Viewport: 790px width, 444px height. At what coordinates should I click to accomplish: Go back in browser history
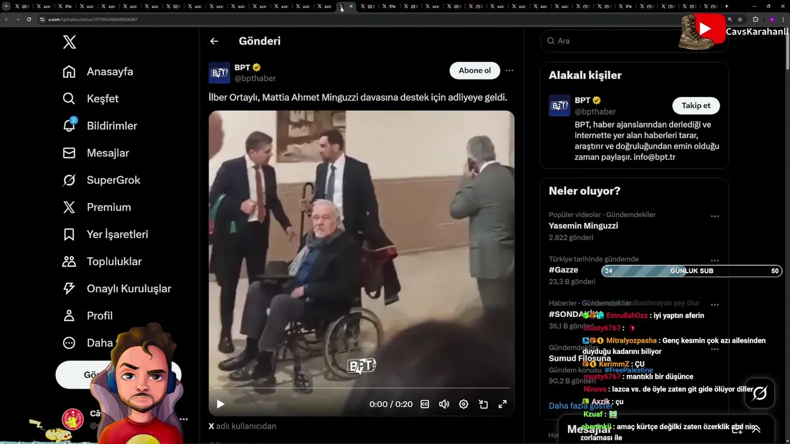click(x=7, y=19)
